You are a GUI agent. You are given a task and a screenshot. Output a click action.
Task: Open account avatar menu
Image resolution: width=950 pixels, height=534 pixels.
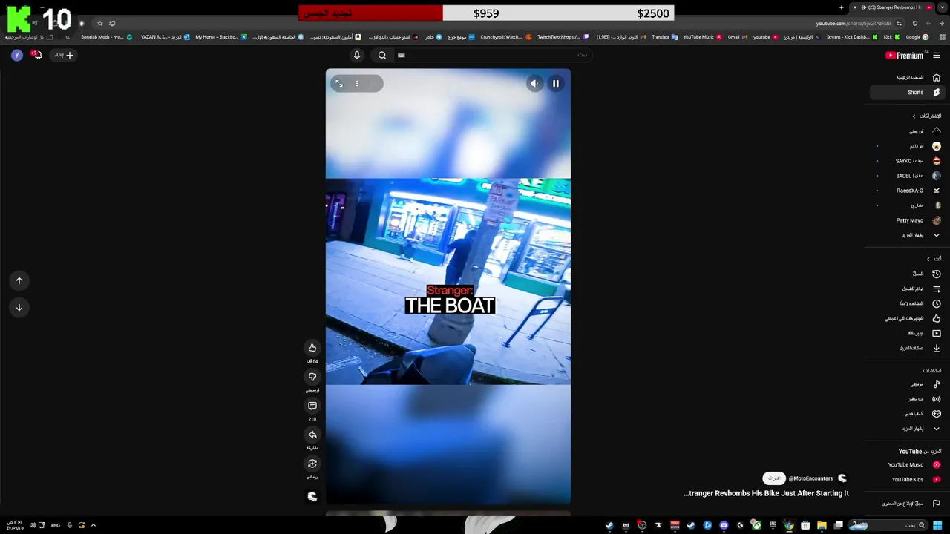tap(16, 55)
